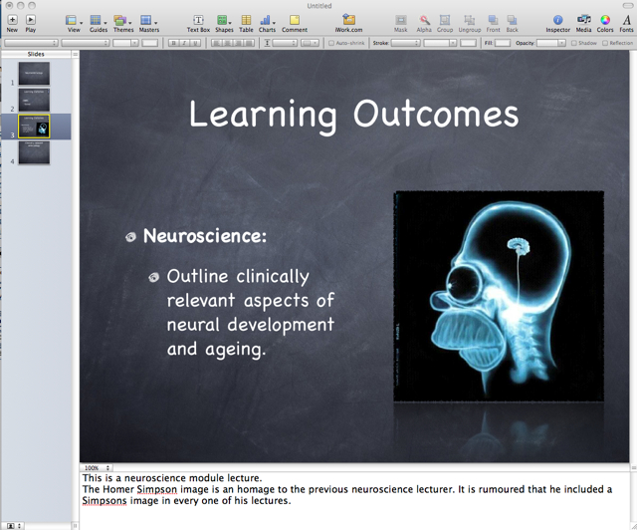
Task: Open the 100% zoom level popup
Action: (97, 468)
